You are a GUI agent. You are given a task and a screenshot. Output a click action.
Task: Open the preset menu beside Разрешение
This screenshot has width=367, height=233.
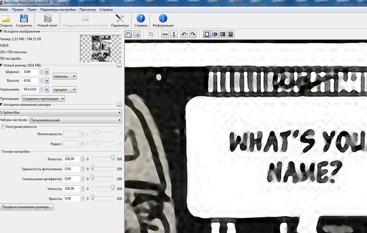tap(47, 89)
